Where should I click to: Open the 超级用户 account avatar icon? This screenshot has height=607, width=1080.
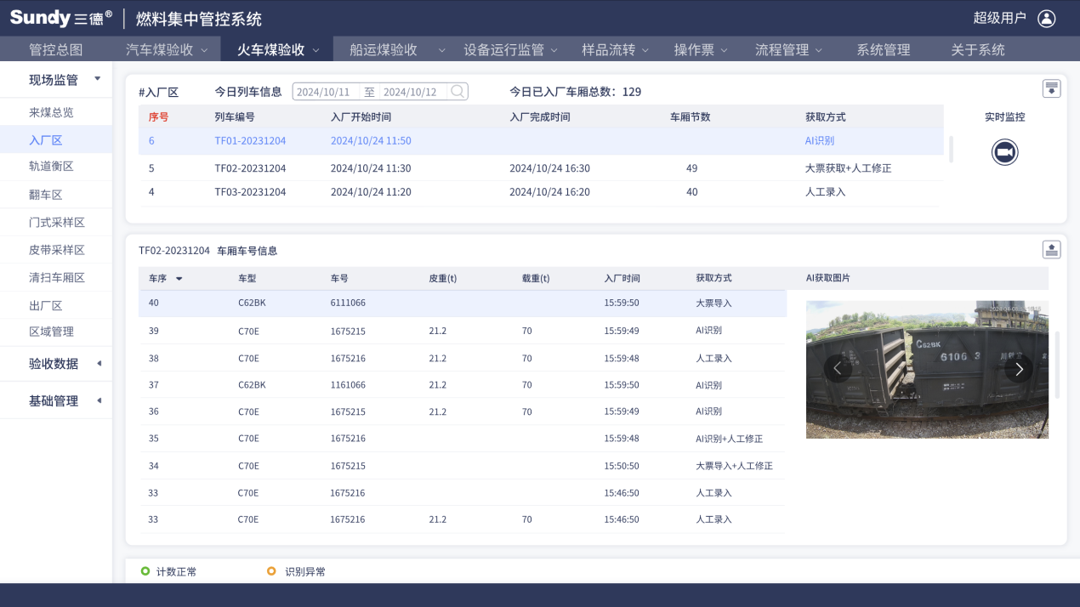[1045, 17]
